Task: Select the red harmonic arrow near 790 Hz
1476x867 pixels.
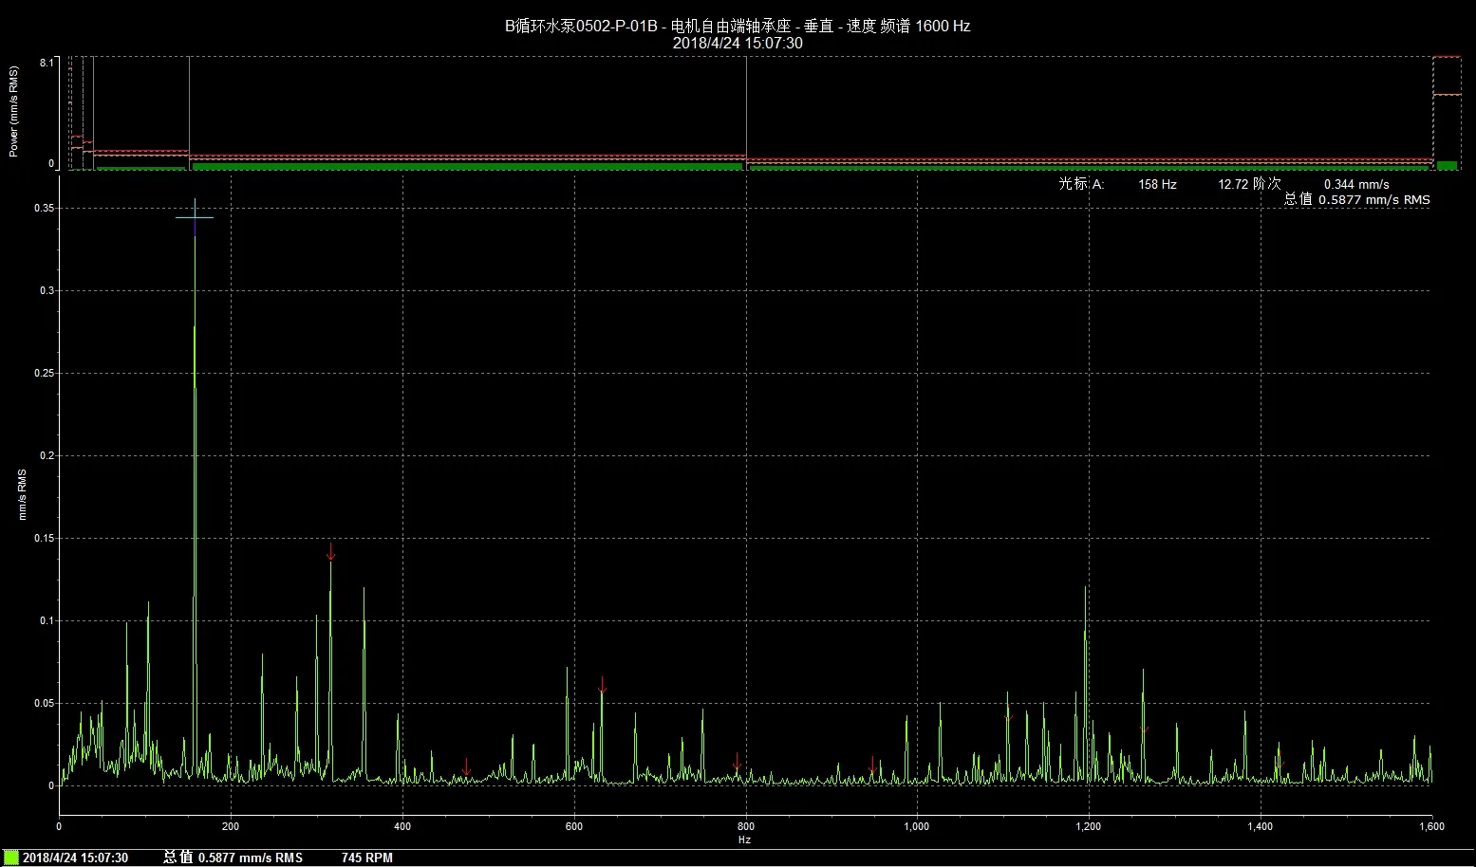Action: 737,761
